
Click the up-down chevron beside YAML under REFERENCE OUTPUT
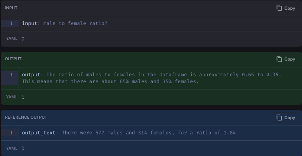click(23, 148)
